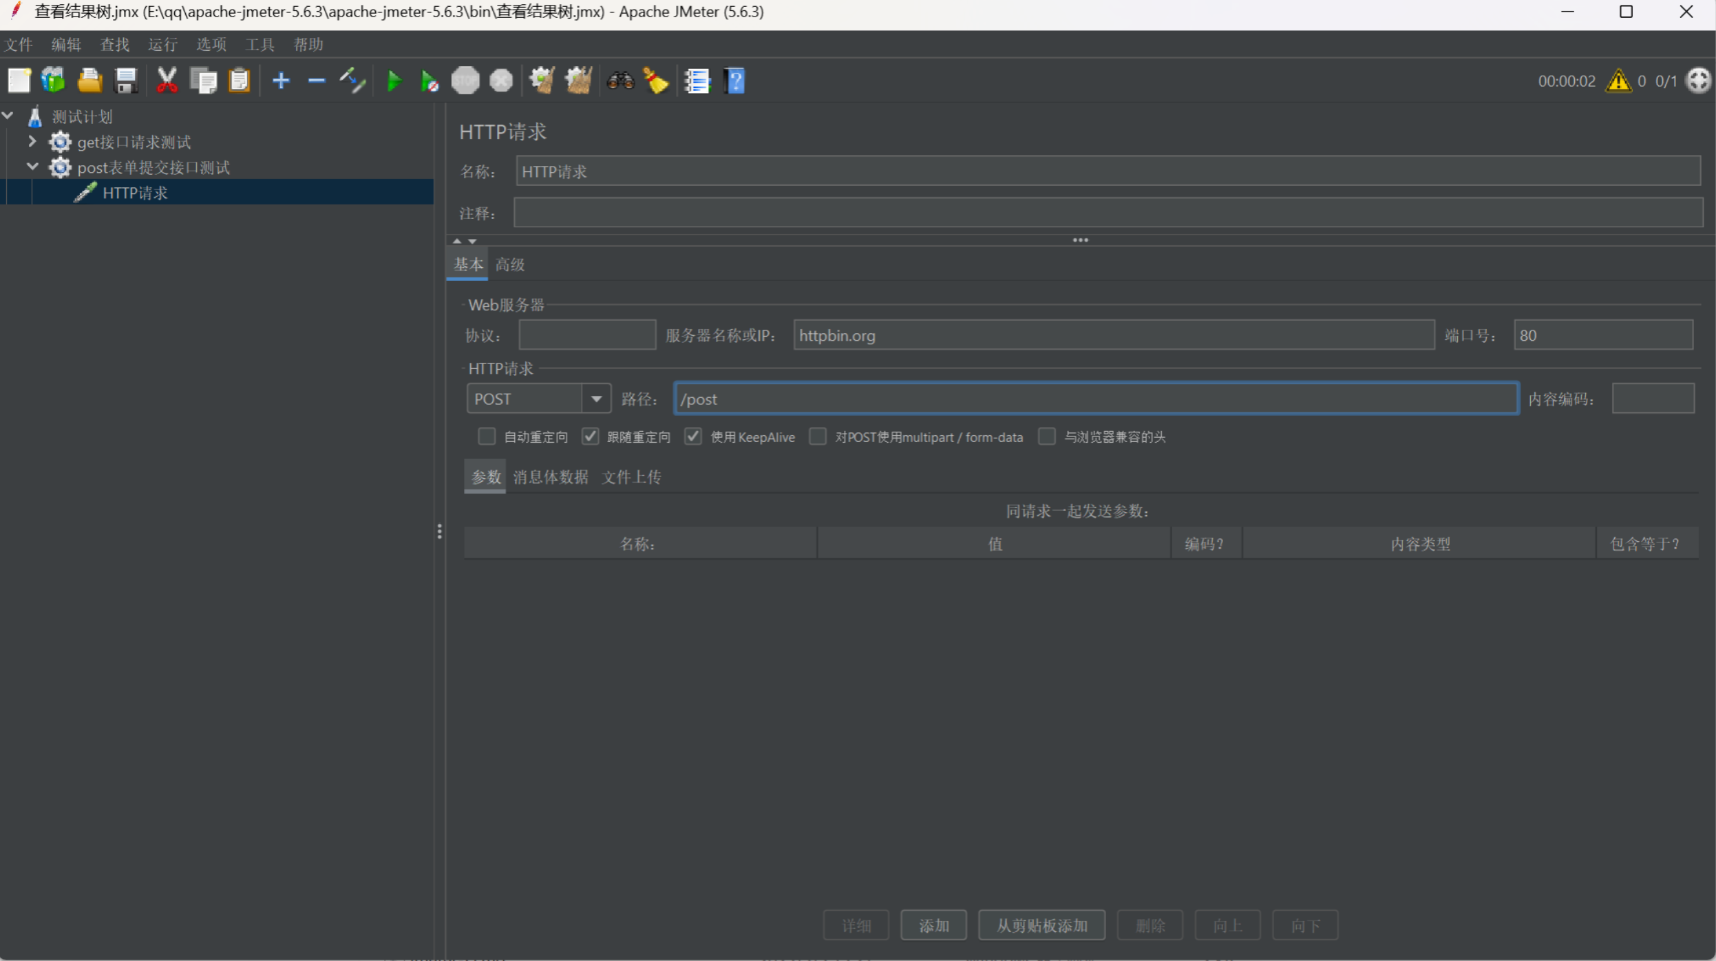Enable the 自动重定向 checkbox
Screen dimensions: 1716x961
tap(487, 436)
